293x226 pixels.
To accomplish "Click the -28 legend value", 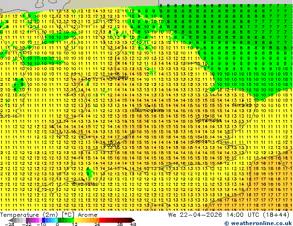I will point(9,224).
